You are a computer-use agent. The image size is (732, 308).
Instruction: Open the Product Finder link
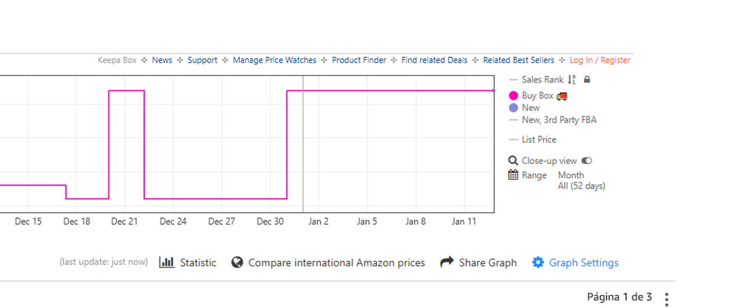(359, 60)
